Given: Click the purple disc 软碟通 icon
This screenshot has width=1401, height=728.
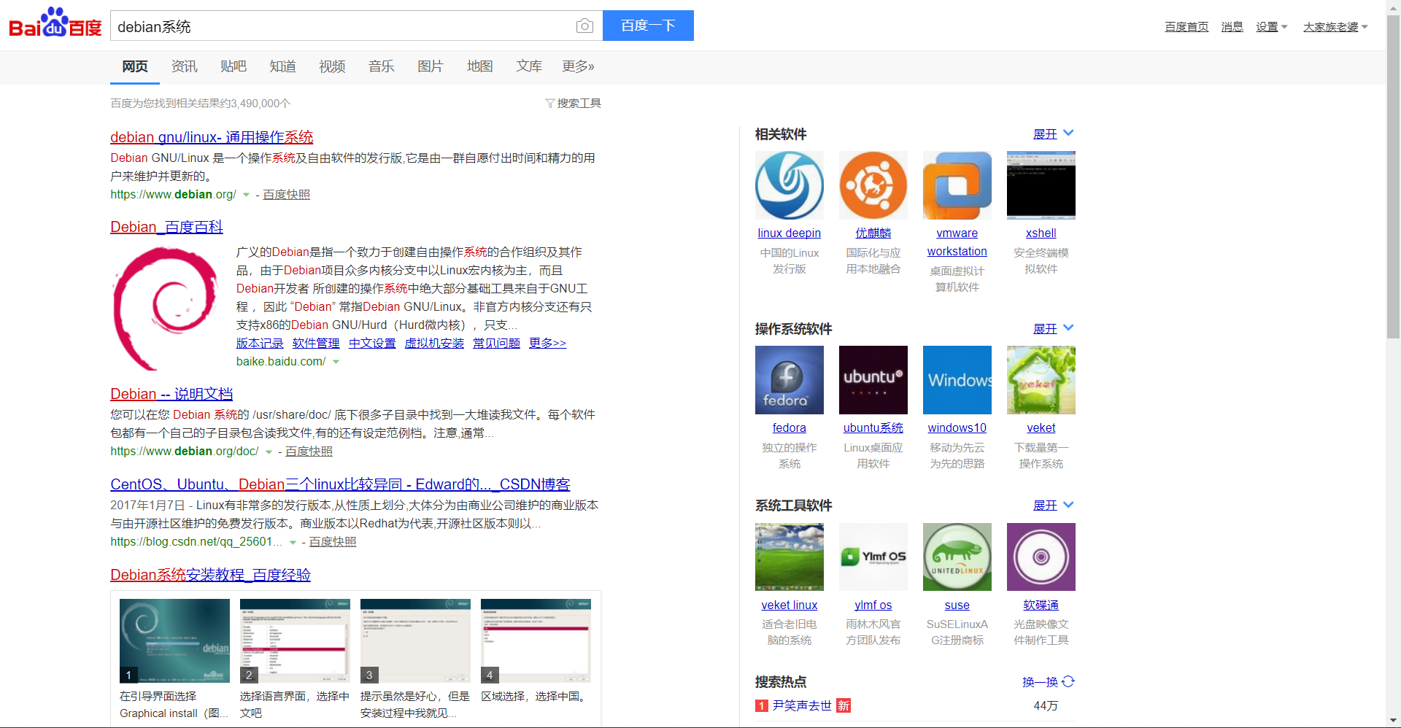Looking at the screenshot, I should click(x=1041, y=557).
